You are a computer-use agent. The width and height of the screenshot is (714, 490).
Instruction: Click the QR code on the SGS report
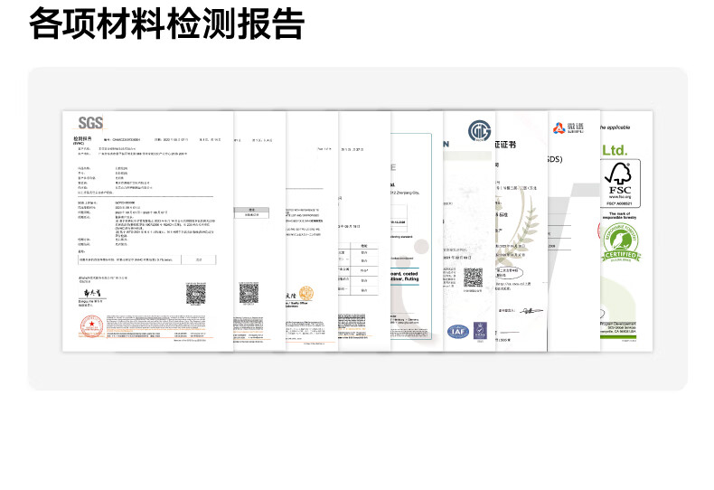click(x=196, y=294)
